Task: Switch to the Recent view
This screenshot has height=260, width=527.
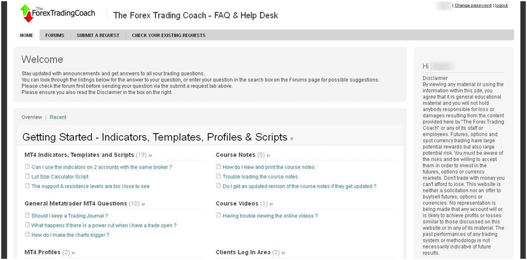Action: [58, 117]
